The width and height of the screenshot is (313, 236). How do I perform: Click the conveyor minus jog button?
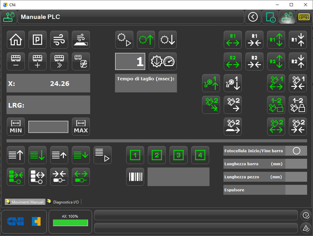click(16, 61)
